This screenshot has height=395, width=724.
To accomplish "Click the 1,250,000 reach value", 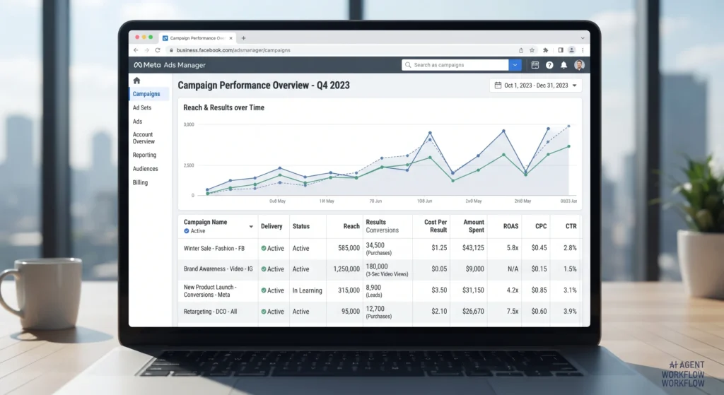I will [346, 269].
